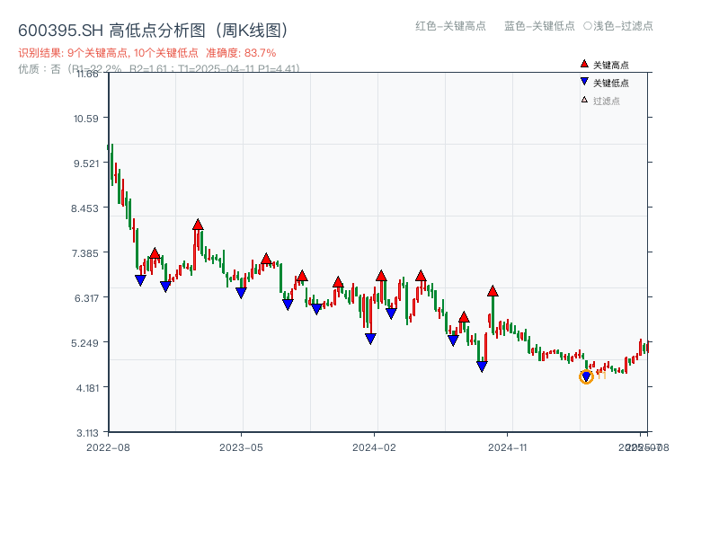The width and height of the screenshot is (719, 539).
Task: Click the blue low triangle around July 2024
Action: [x=453, y=340]
